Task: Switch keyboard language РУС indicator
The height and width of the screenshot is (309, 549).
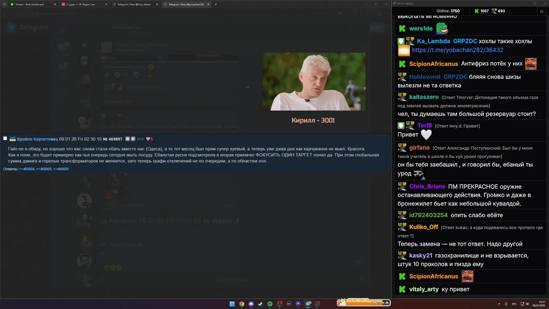Action: pos(514,304)
